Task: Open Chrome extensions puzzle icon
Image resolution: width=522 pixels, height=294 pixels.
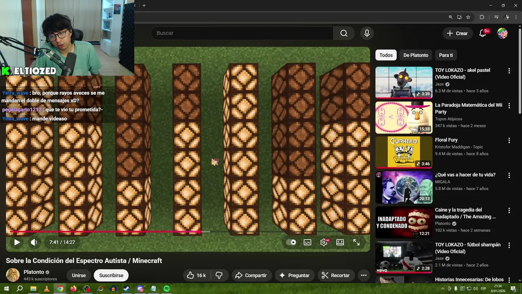Action: 482,17
